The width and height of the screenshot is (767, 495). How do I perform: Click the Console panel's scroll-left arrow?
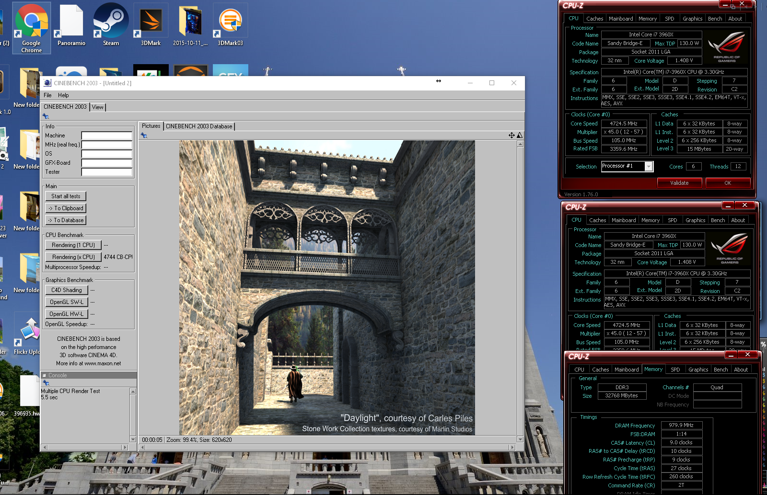pos(45,447)
